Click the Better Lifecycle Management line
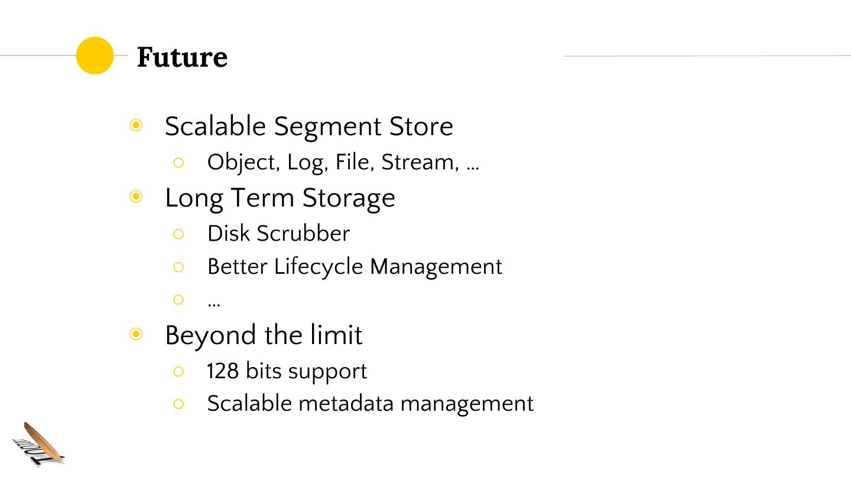851x478 pixels. click(x=355, y=267)
